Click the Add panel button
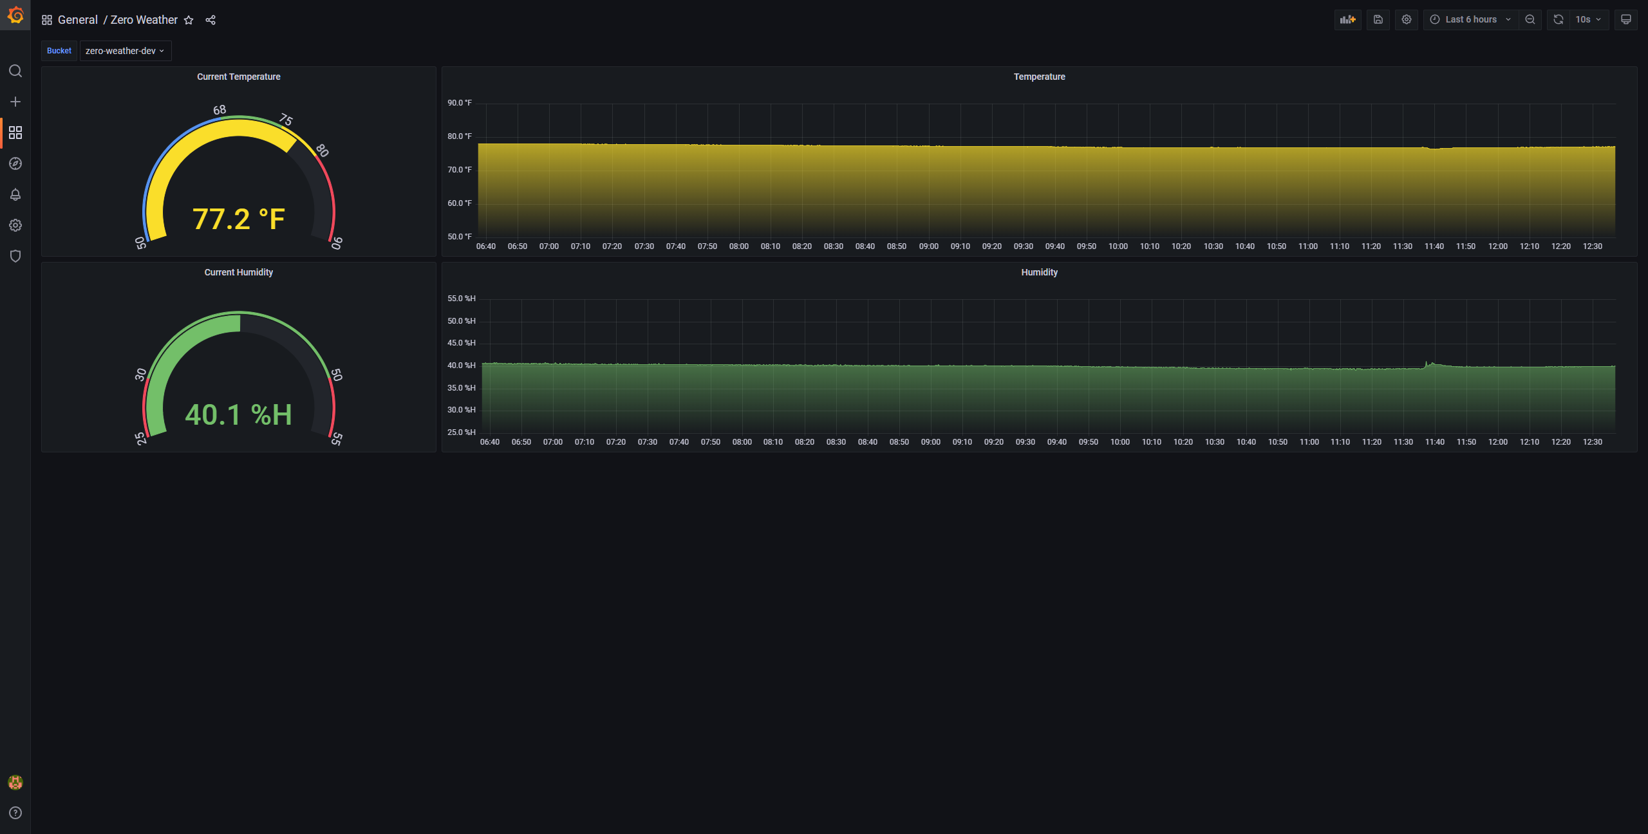 click(1347, 19)
